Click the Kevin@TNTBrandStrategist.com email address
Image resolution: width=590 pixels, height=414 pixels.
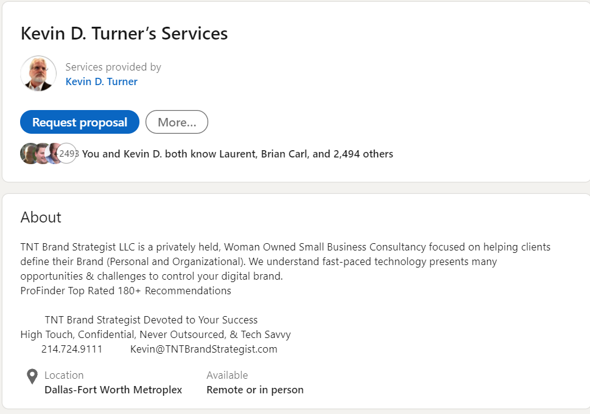click(x=203, y=349)
